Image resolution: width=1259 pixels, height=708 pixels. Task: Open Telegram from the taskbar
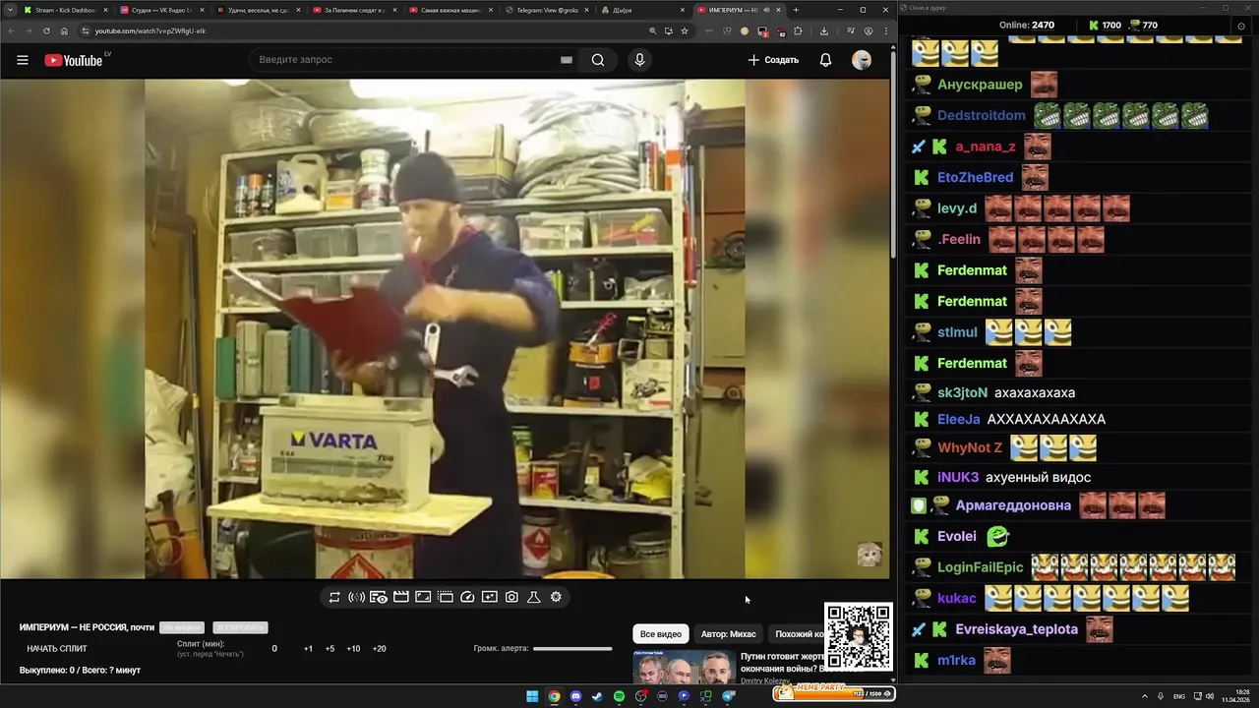[x=727, y=696]
